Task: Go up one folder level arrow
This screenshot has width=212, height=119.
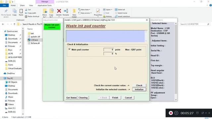Action: 14,24
